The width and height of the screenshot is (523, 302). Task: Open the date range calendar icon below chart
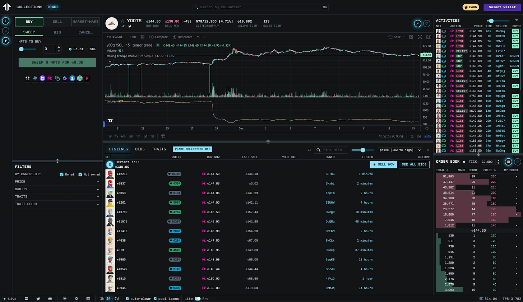point(163,136)
